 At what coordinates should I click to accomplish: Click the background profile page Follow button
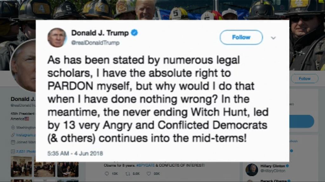tap(304, 79)
